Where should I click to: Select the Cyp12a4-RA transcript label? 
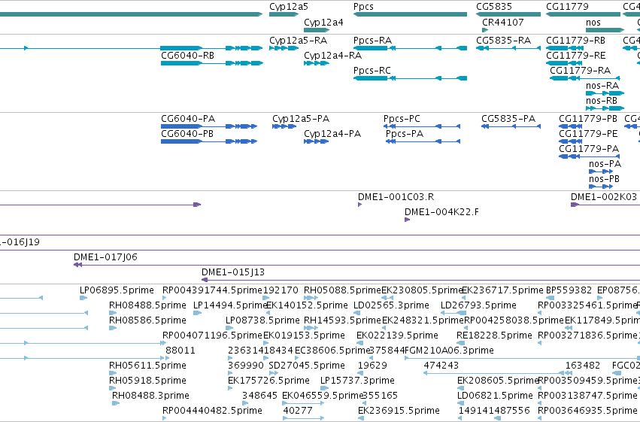tap(332, 56)
